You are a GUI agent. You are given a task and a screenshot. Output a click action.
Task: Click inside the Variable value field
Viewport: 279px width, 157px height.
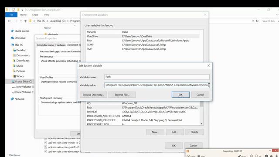click(157, 85)
